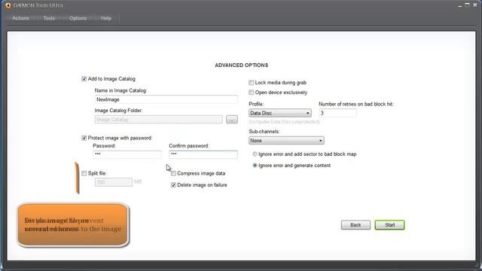Enable Open device exclusively

(251, 93)
